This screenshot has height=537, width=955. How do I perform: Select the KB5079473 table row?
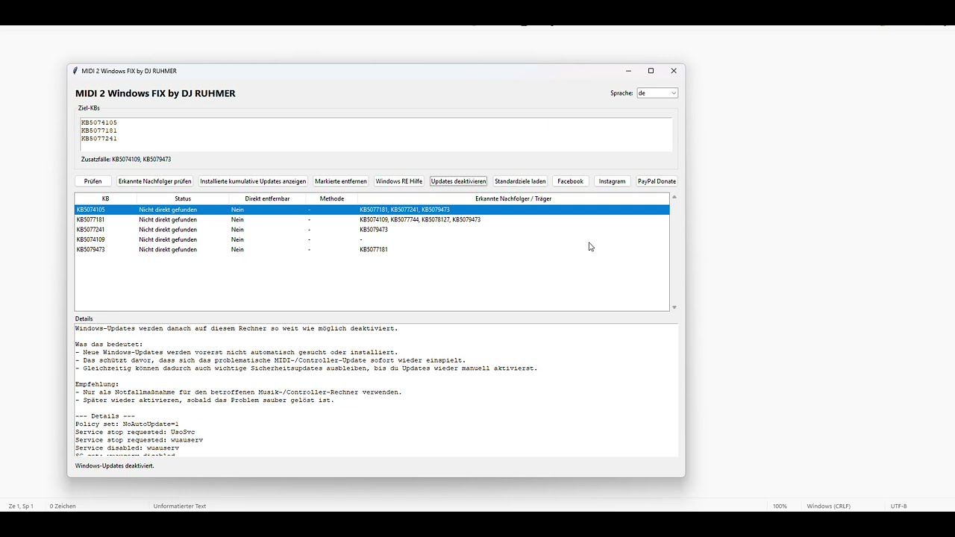(372, 249)
